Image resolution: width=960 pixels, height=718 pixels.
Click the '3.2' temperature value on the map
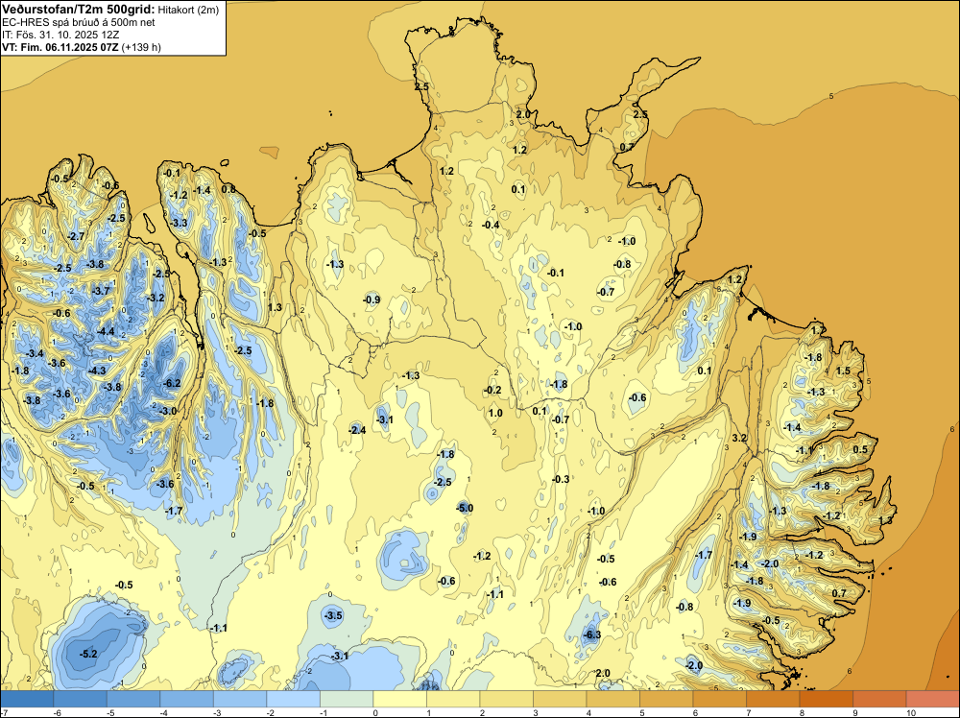coord(739,439)
